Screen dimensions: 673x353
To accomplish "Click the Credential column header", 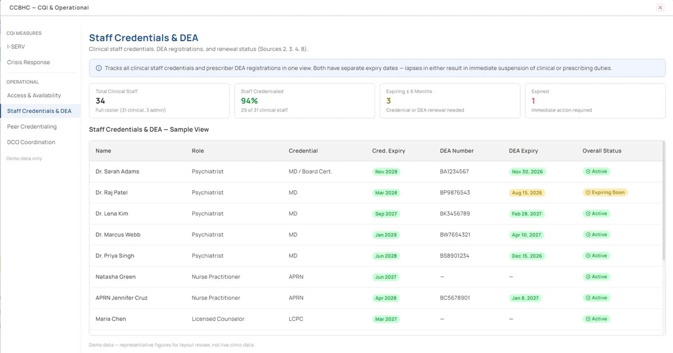I will point(303,151).
